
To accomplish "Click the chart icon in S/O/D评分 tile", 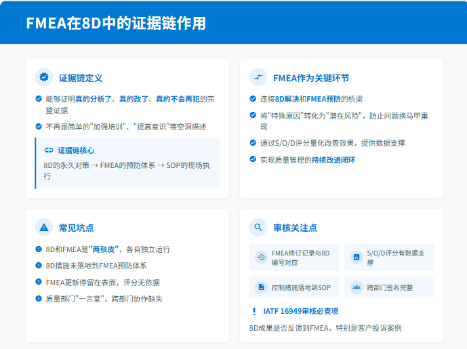I will pyautogui.click(x=356, y=258).
